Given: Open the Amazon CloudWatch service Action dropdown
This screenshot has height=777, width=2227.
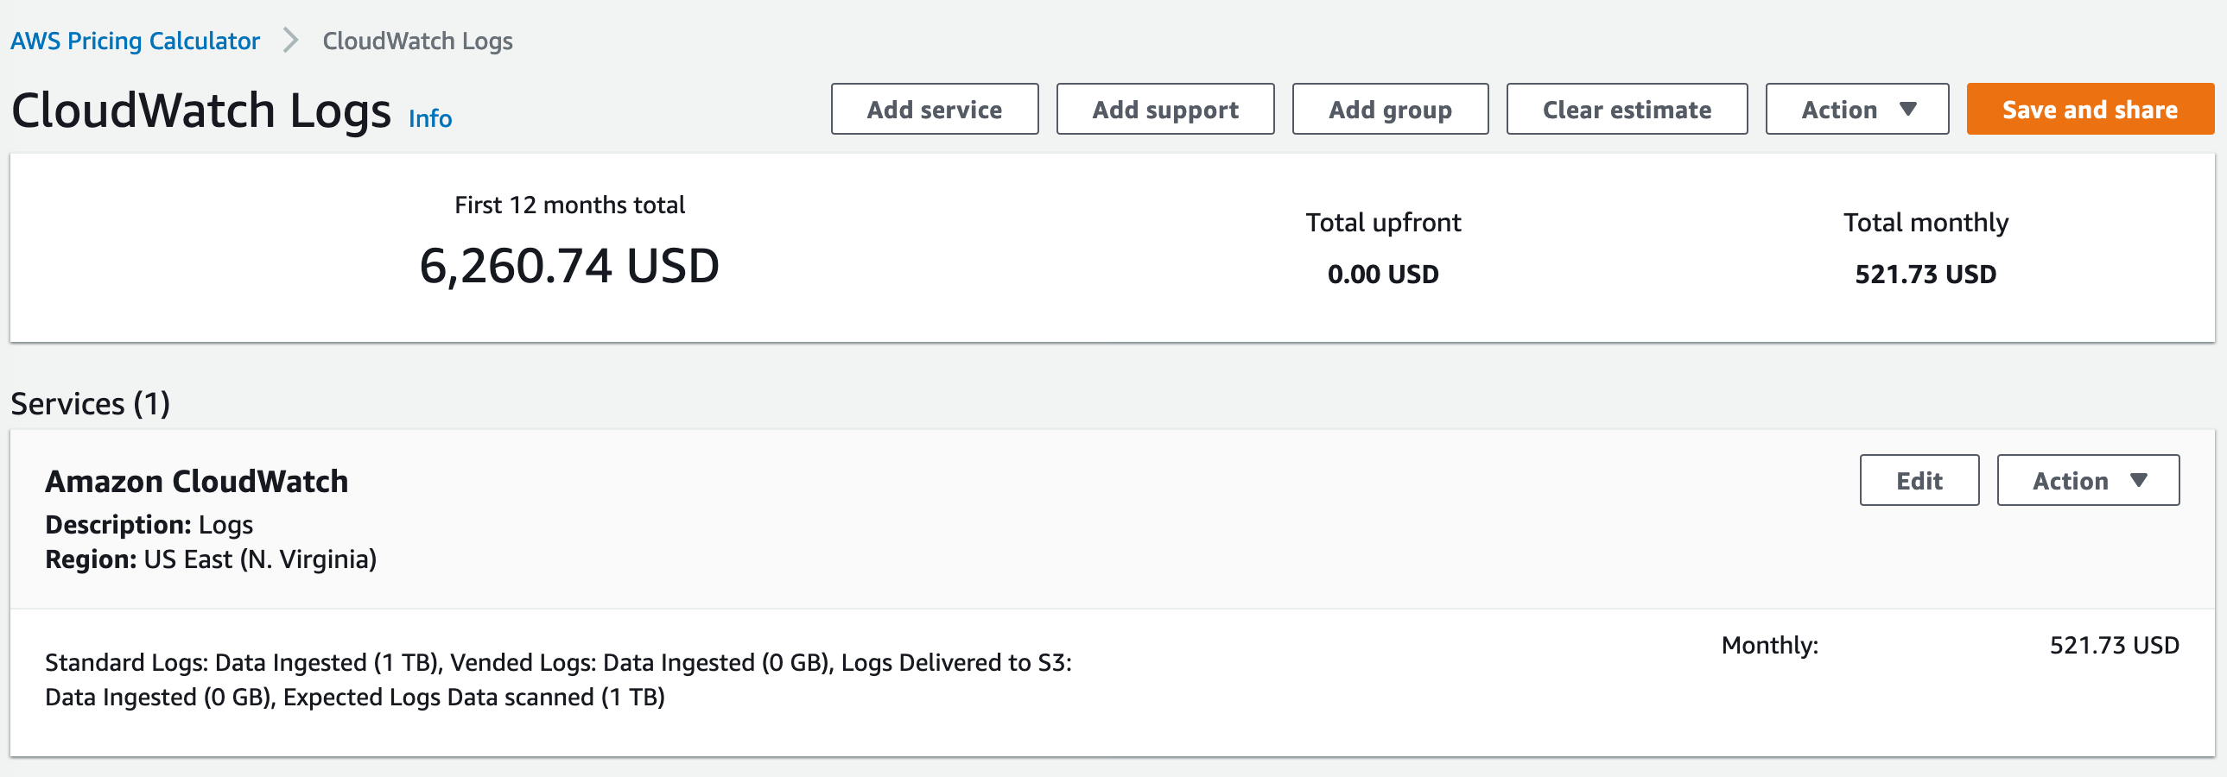Looking at the screenshot, I should point(2088,481).
